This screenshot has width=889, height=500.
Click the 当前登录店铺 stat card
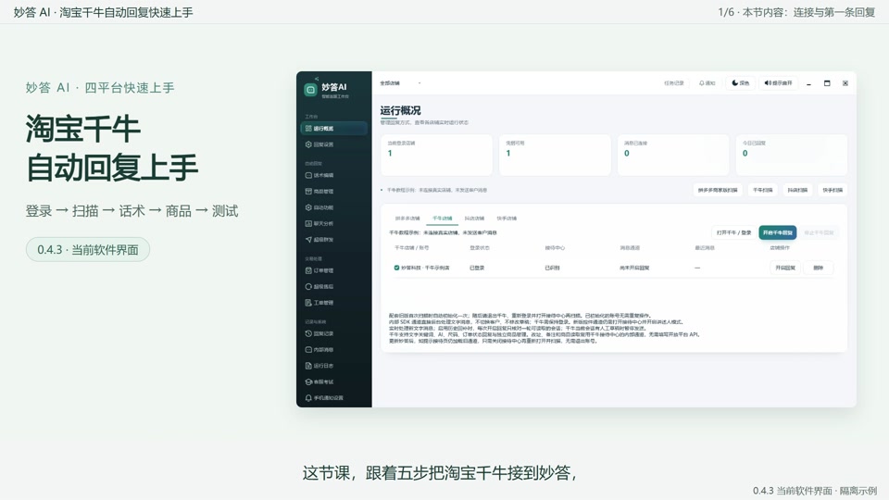coord(436,155)
